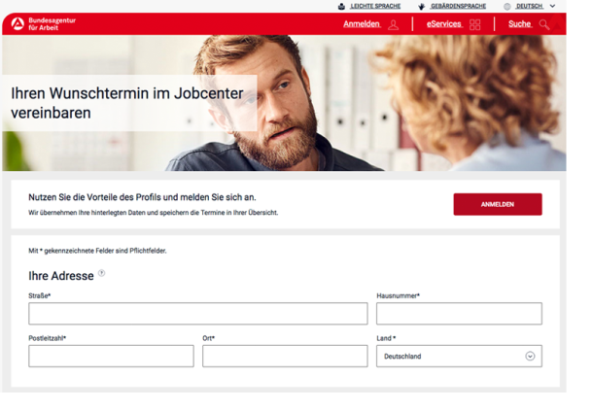
Task: Expand the Deutsch language chevron
Action: tap(552, 6)
